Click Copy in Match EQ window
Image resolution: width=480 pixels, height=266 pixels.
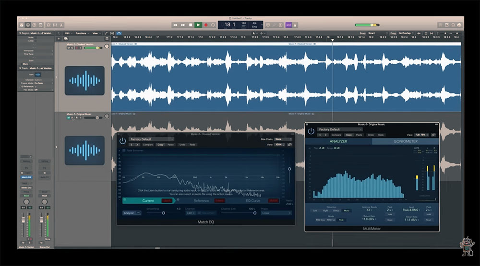tap(160, 145)
